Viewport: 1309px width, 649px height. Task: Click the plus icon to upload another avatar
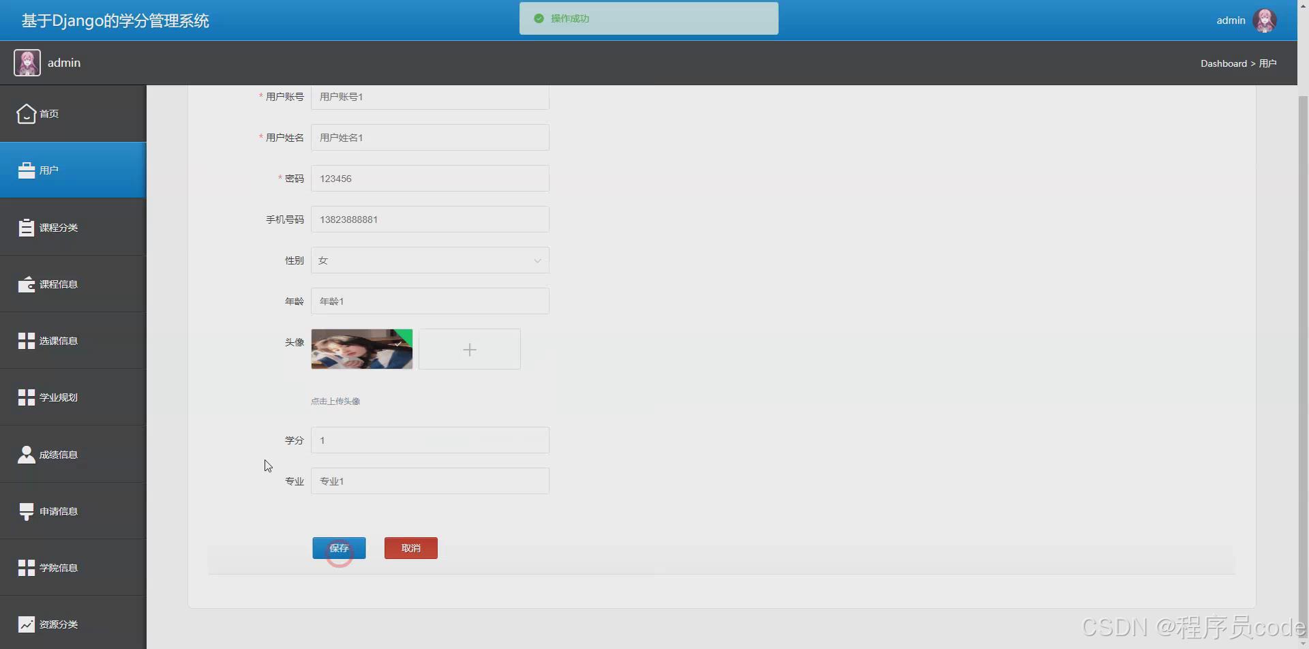click(470, 349)
